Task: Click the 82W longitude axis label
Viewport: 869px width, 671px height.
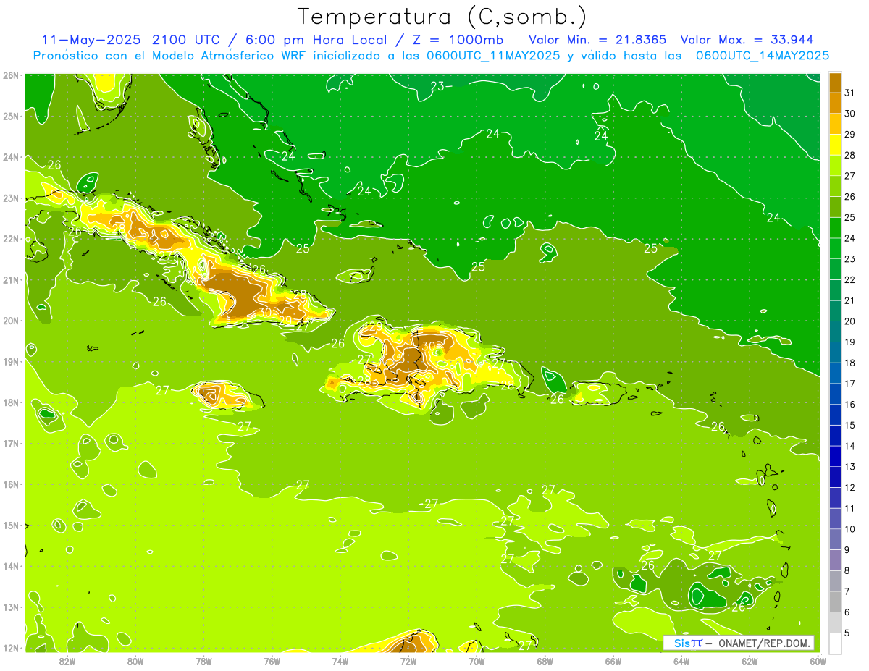Action: coord(67,661)
